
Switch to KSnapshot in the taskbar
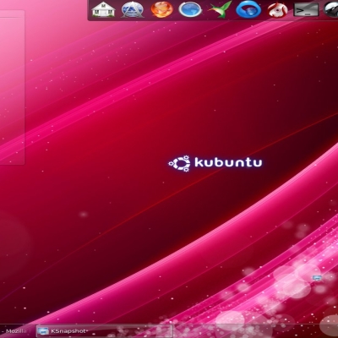click(104, 331)
